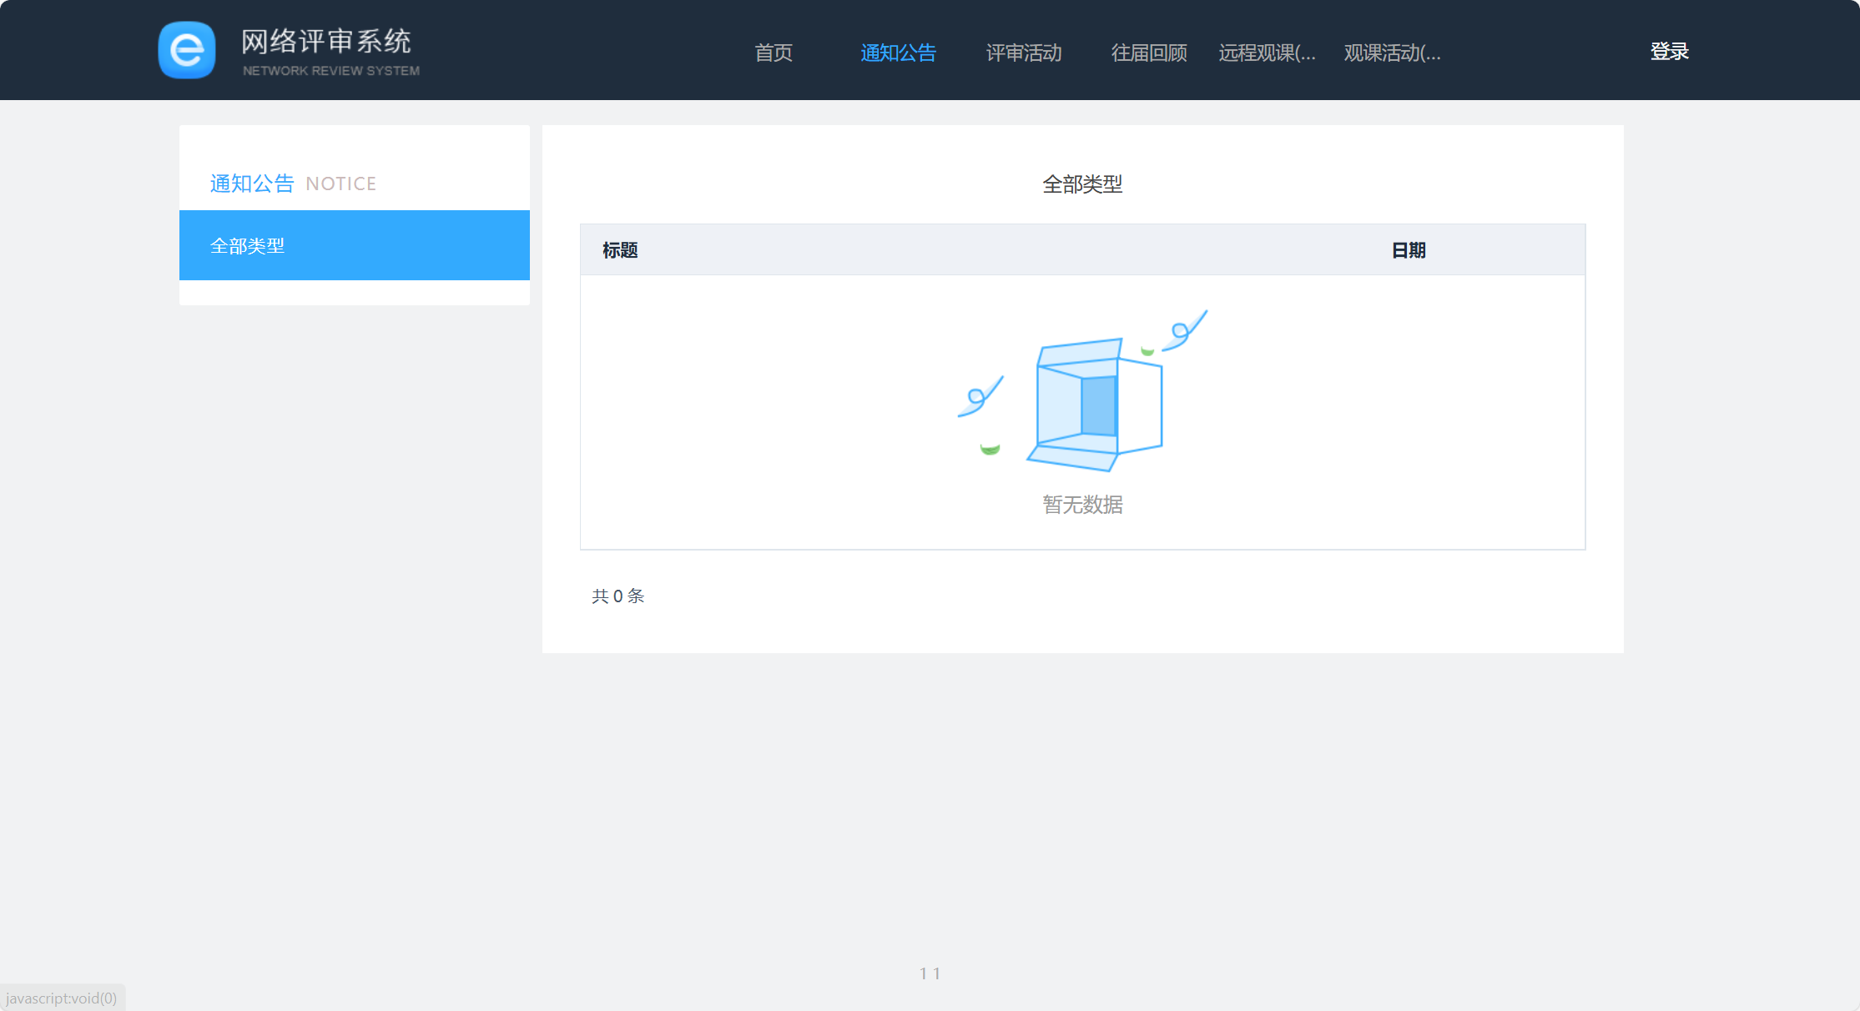Select the 通知公告 navigation tab
Viewport: 1860px width, 1011px height.
tap(898, 53)
